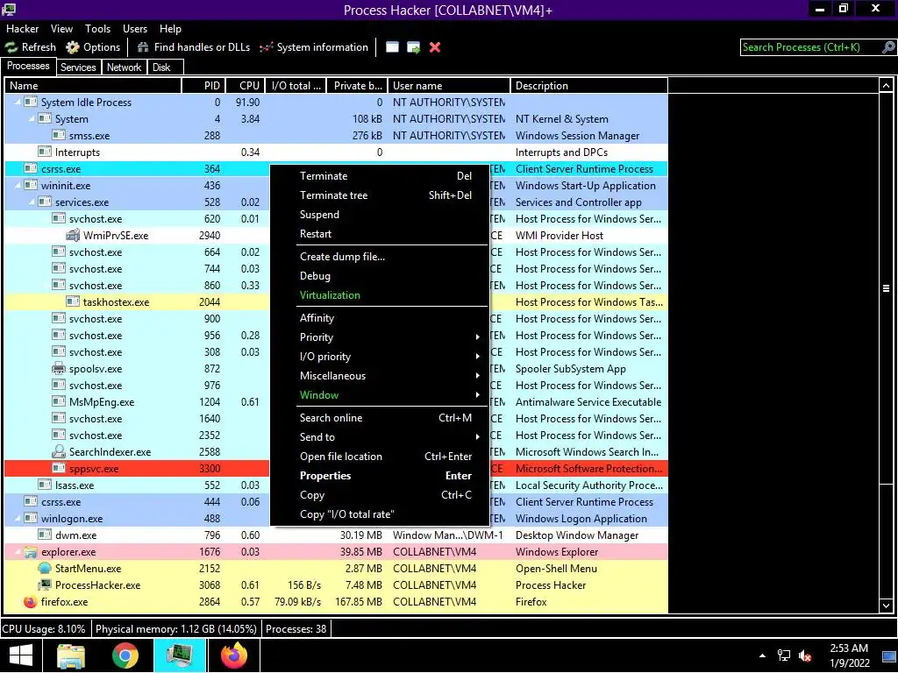This screenshot has height=673, width=898.
Task: Click Copy "I/O total rate" entry
Action: pyautogui.click(x=380, y=514)
